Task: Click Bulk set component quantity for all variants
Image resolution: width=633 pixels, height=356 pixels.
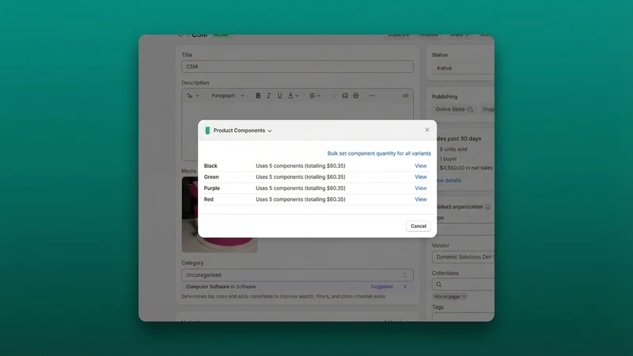Action: [379, 153]
